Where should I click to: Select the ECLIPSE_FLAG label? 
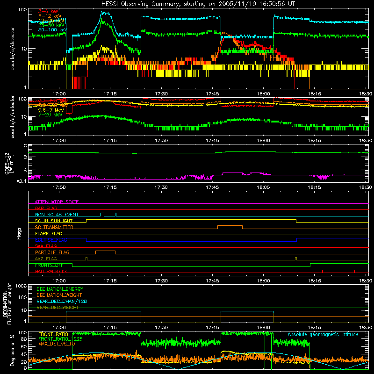coord(51,240)
